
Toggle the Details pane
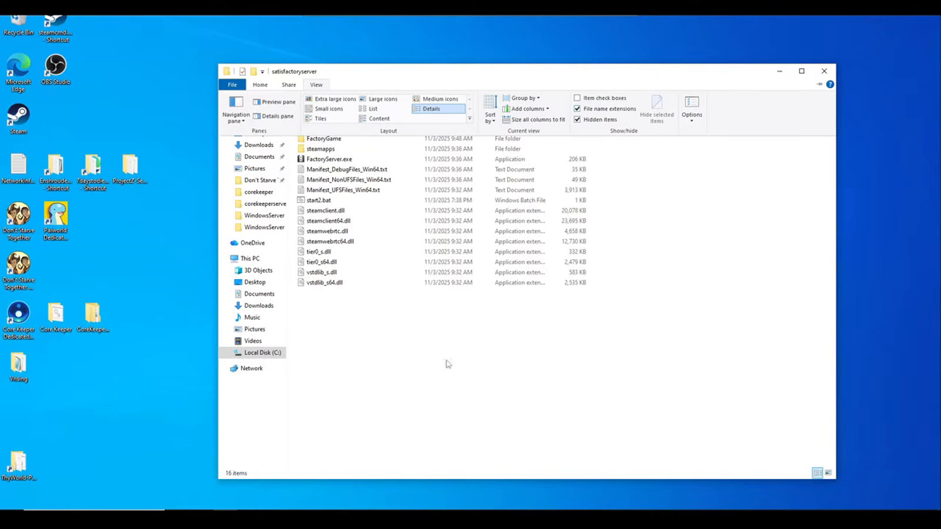(x=273, y=116)
